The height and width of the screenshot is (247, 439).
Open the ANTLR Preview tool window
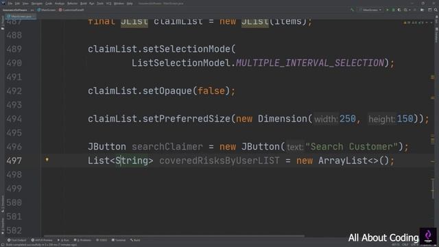42,240
